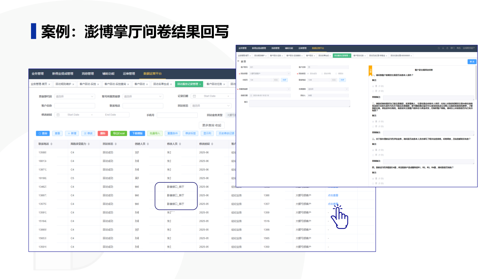Click the calendar icon in 修改时间 filter

[58, 115]
